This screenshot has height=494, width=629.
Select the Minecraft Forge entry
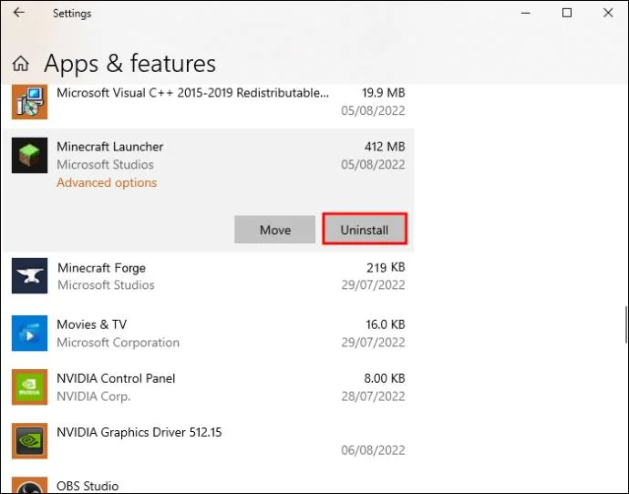[x=208, y=276]
